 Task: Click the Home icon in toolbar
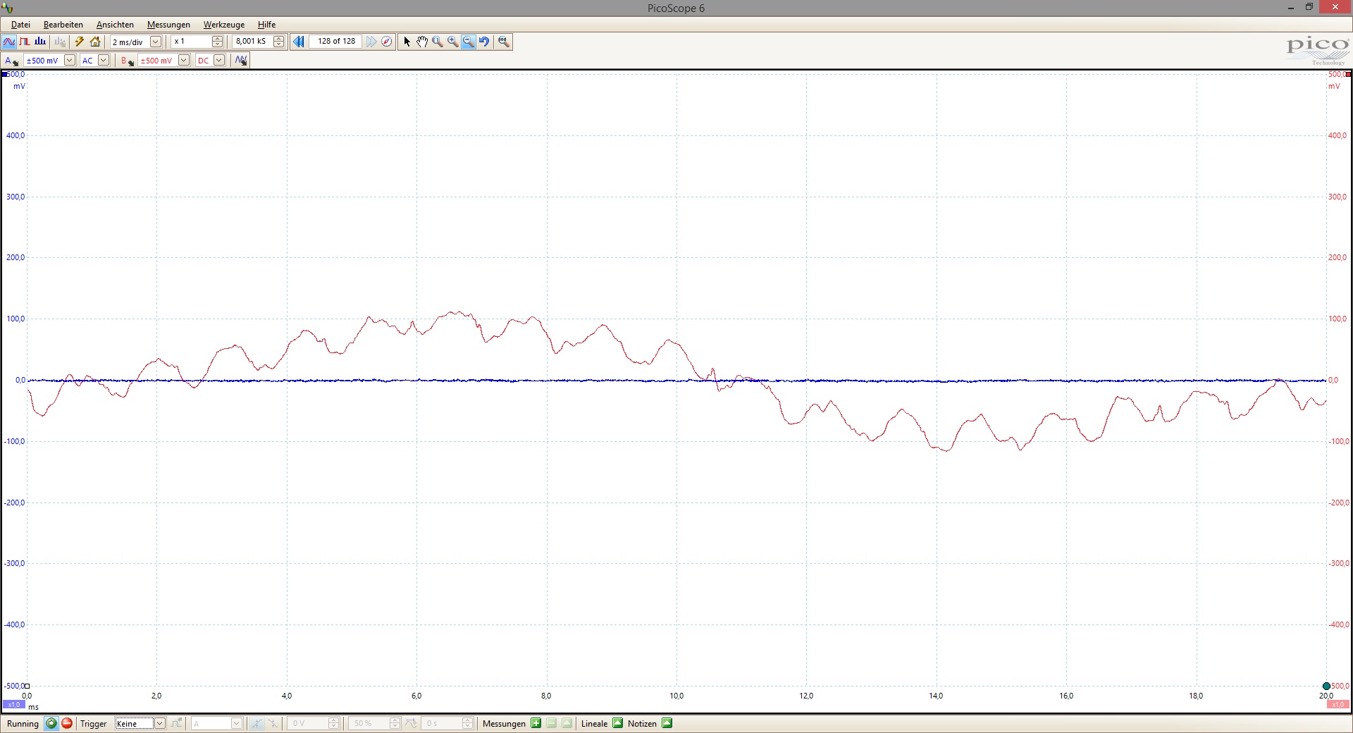pos(95,42)
